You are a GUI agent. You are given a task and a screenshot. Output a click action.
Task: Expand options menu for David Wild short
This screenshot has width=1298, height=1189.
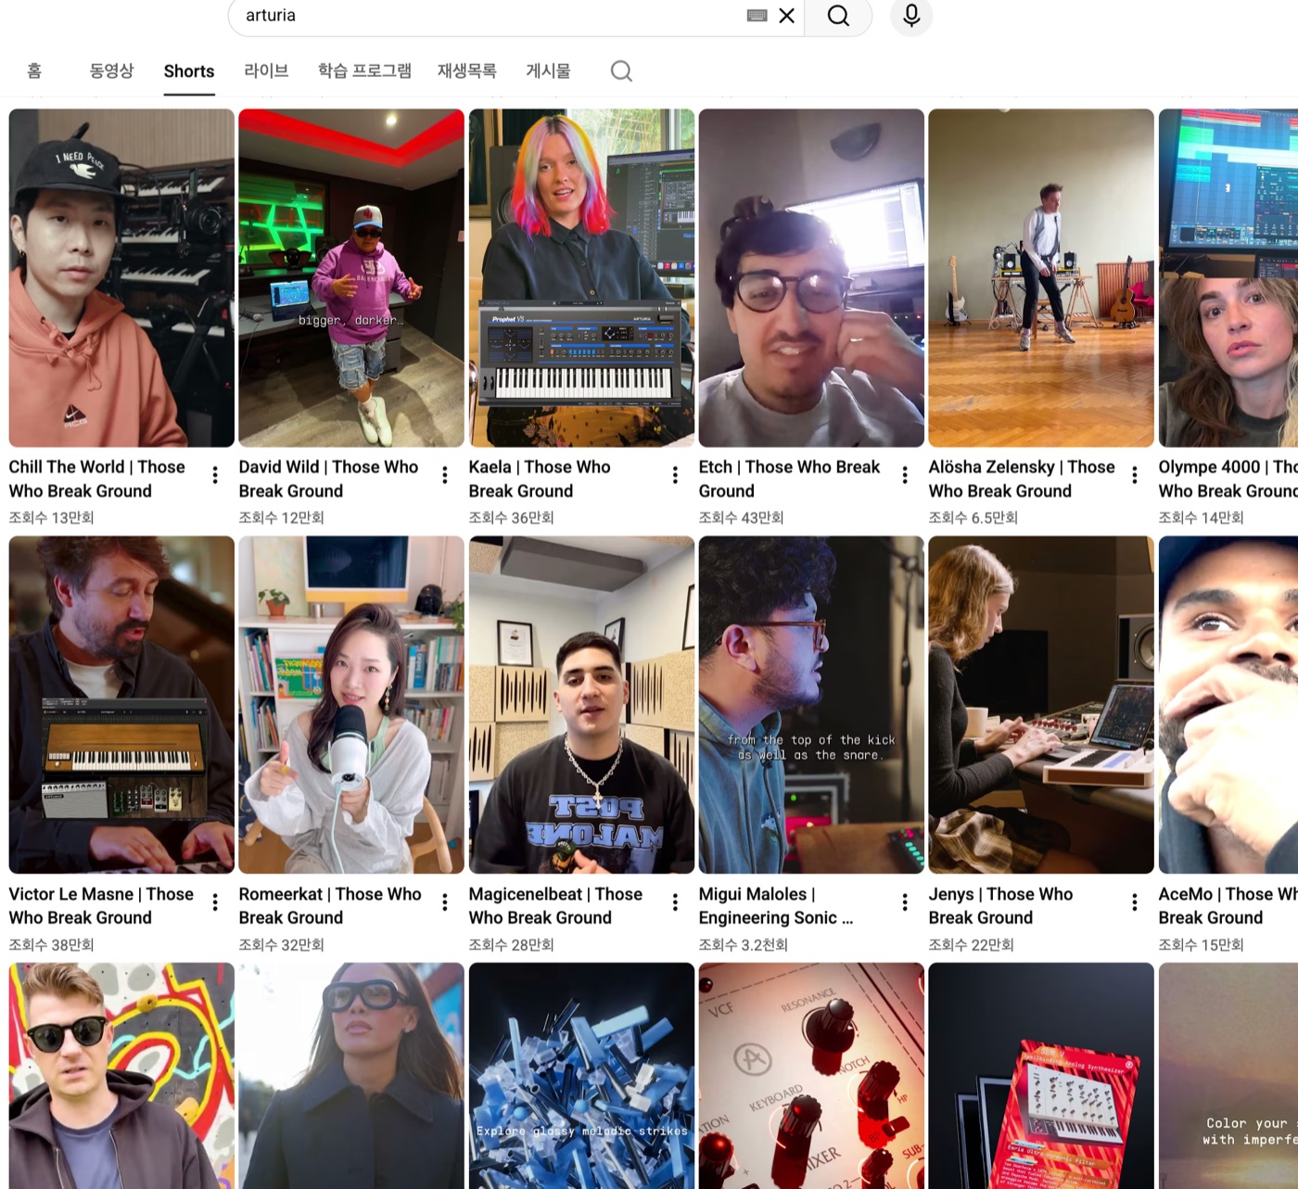pos(445,475)
